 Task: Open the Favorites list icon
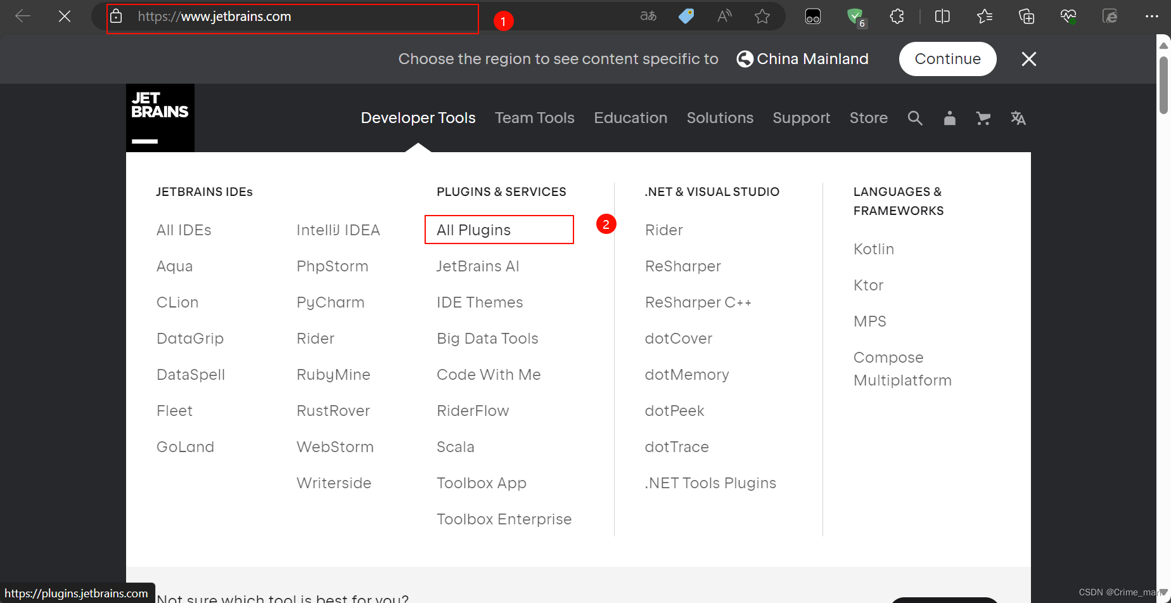tap(985, 16)
